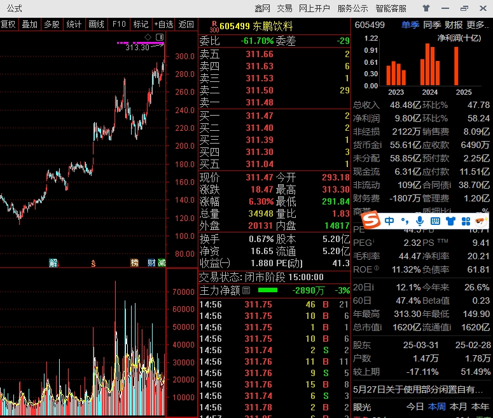Screen dimensions: 493x418
Task: Expand the 更多 options
Action: tap(478, 25)
